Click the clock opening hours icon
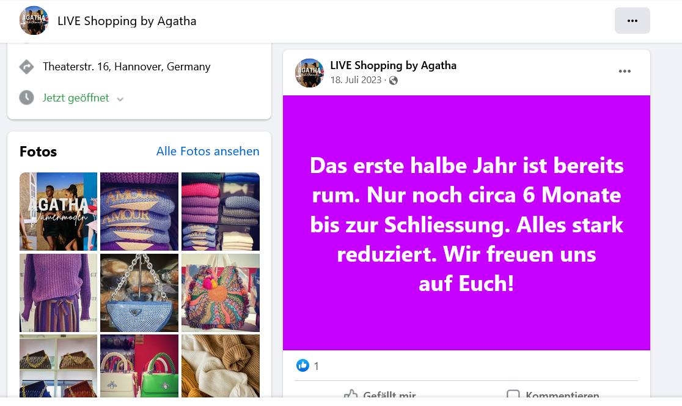682x406 pixels. tap(26, 97)
